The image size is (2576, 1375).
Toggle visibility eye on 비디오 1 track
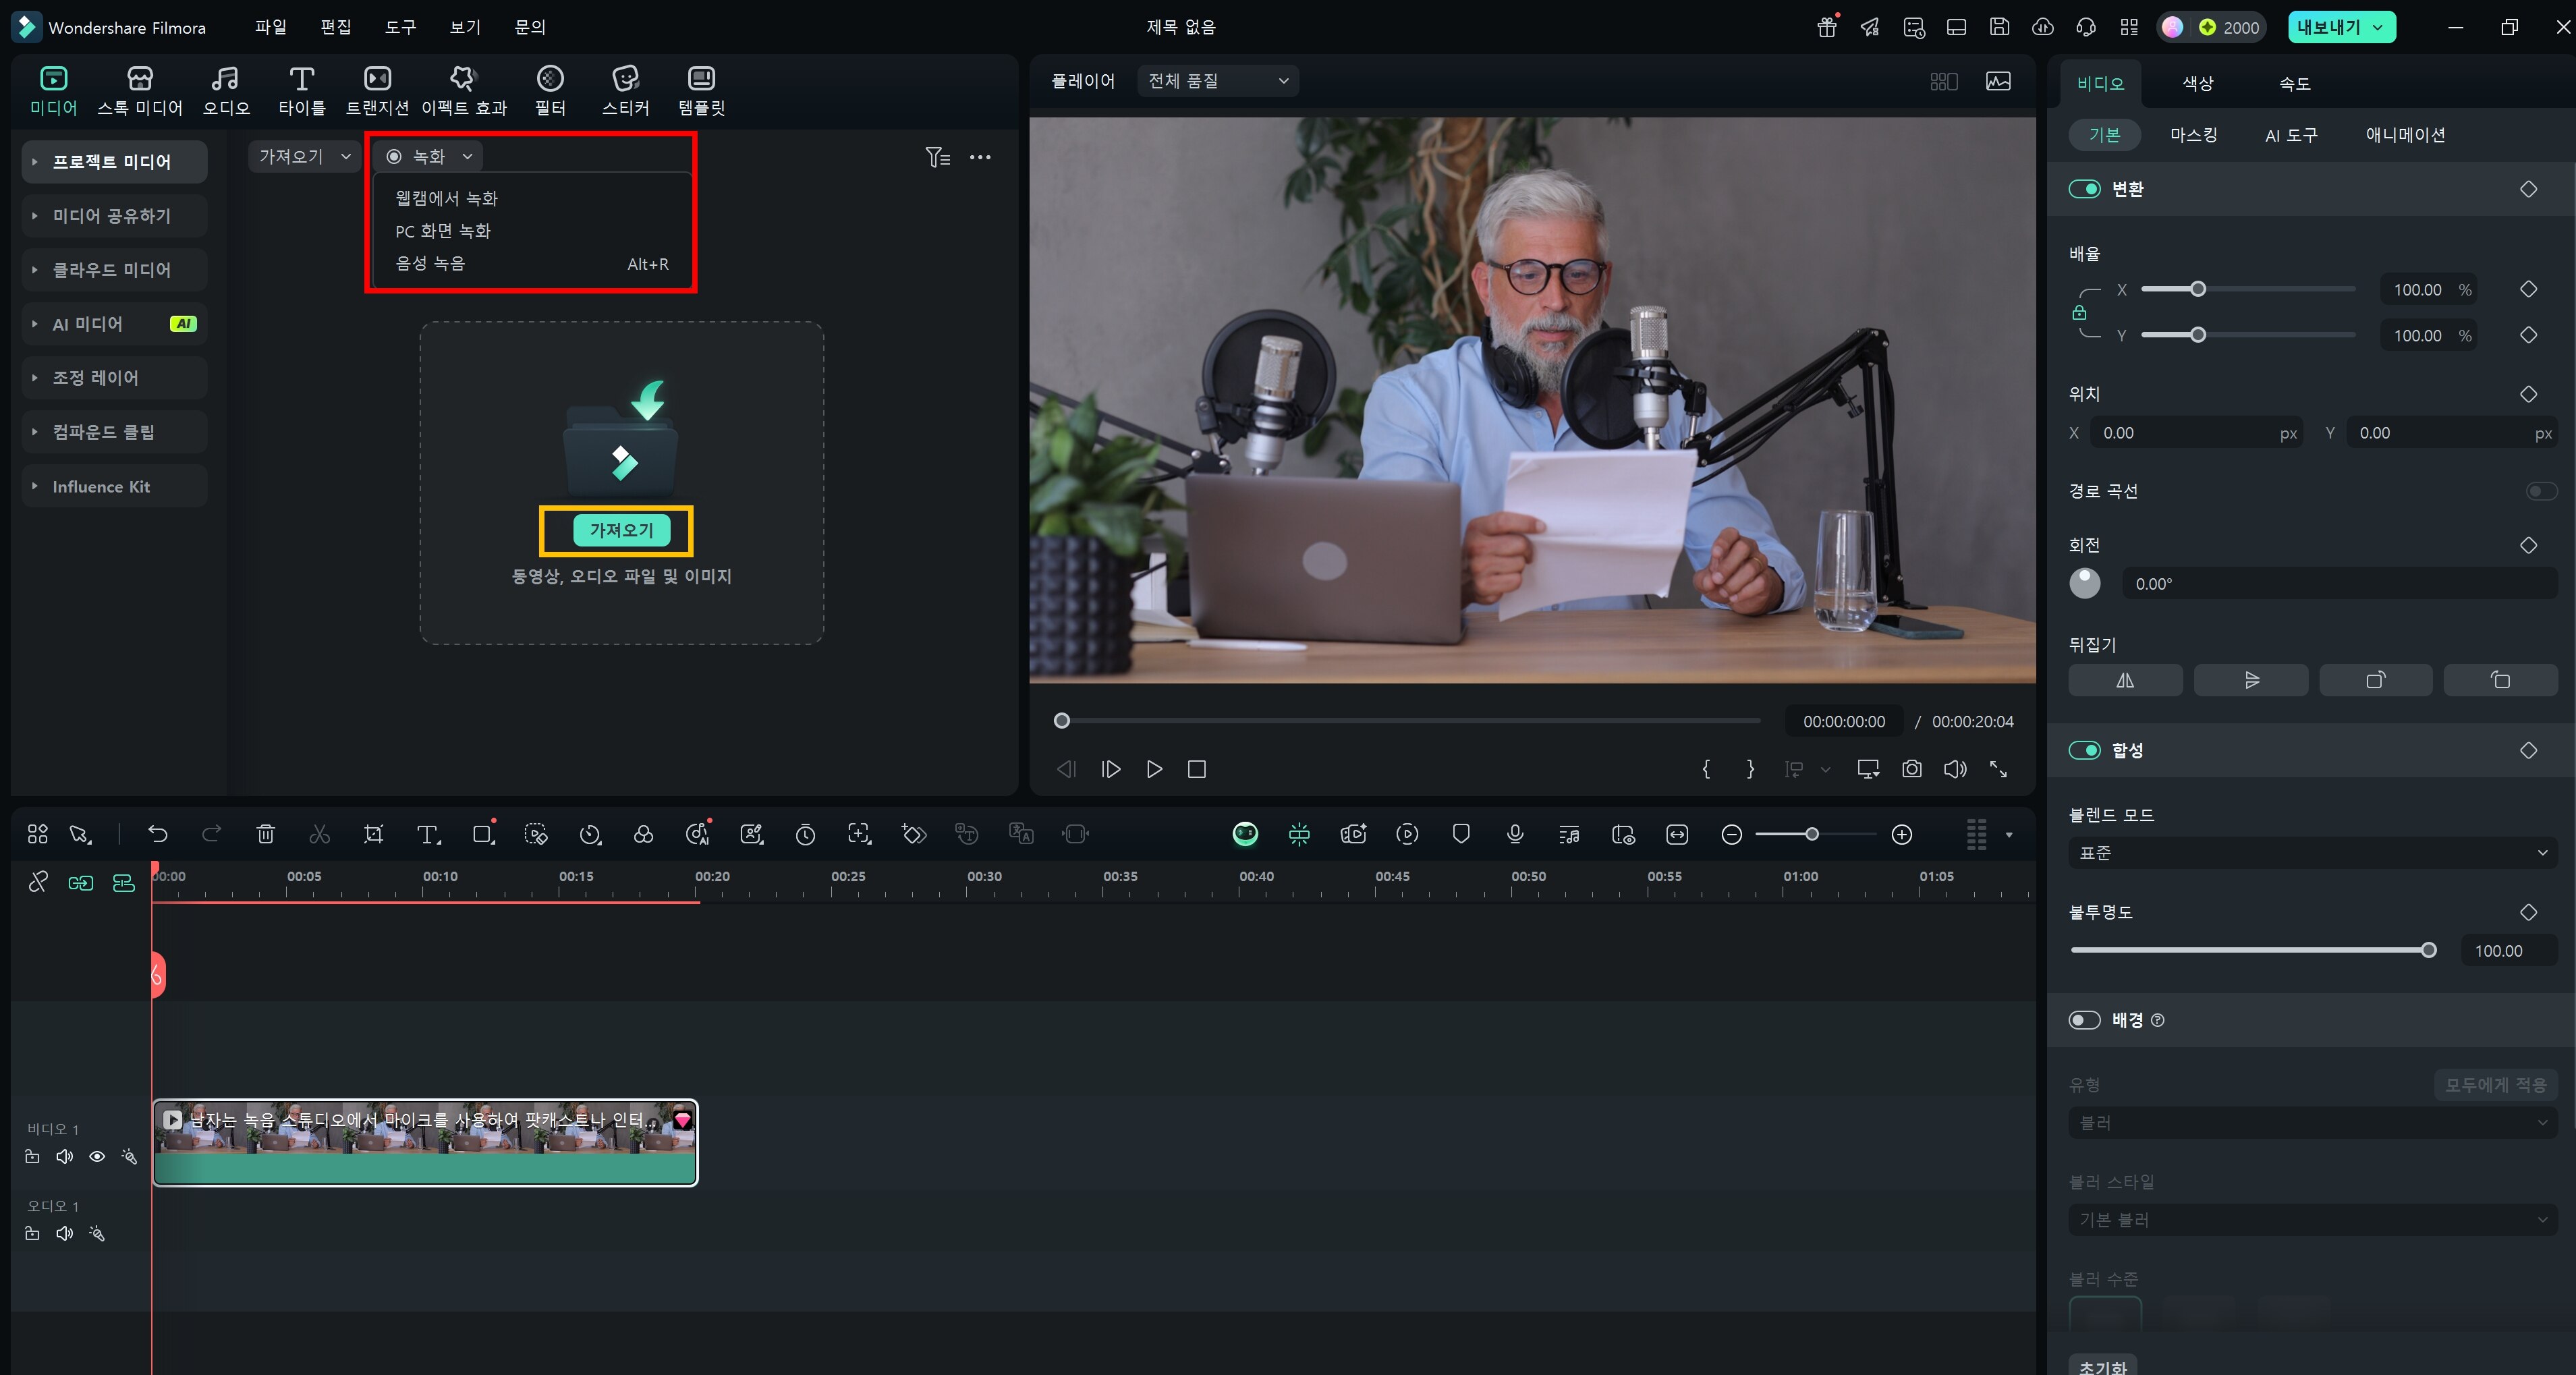(x=97, y=1156)
